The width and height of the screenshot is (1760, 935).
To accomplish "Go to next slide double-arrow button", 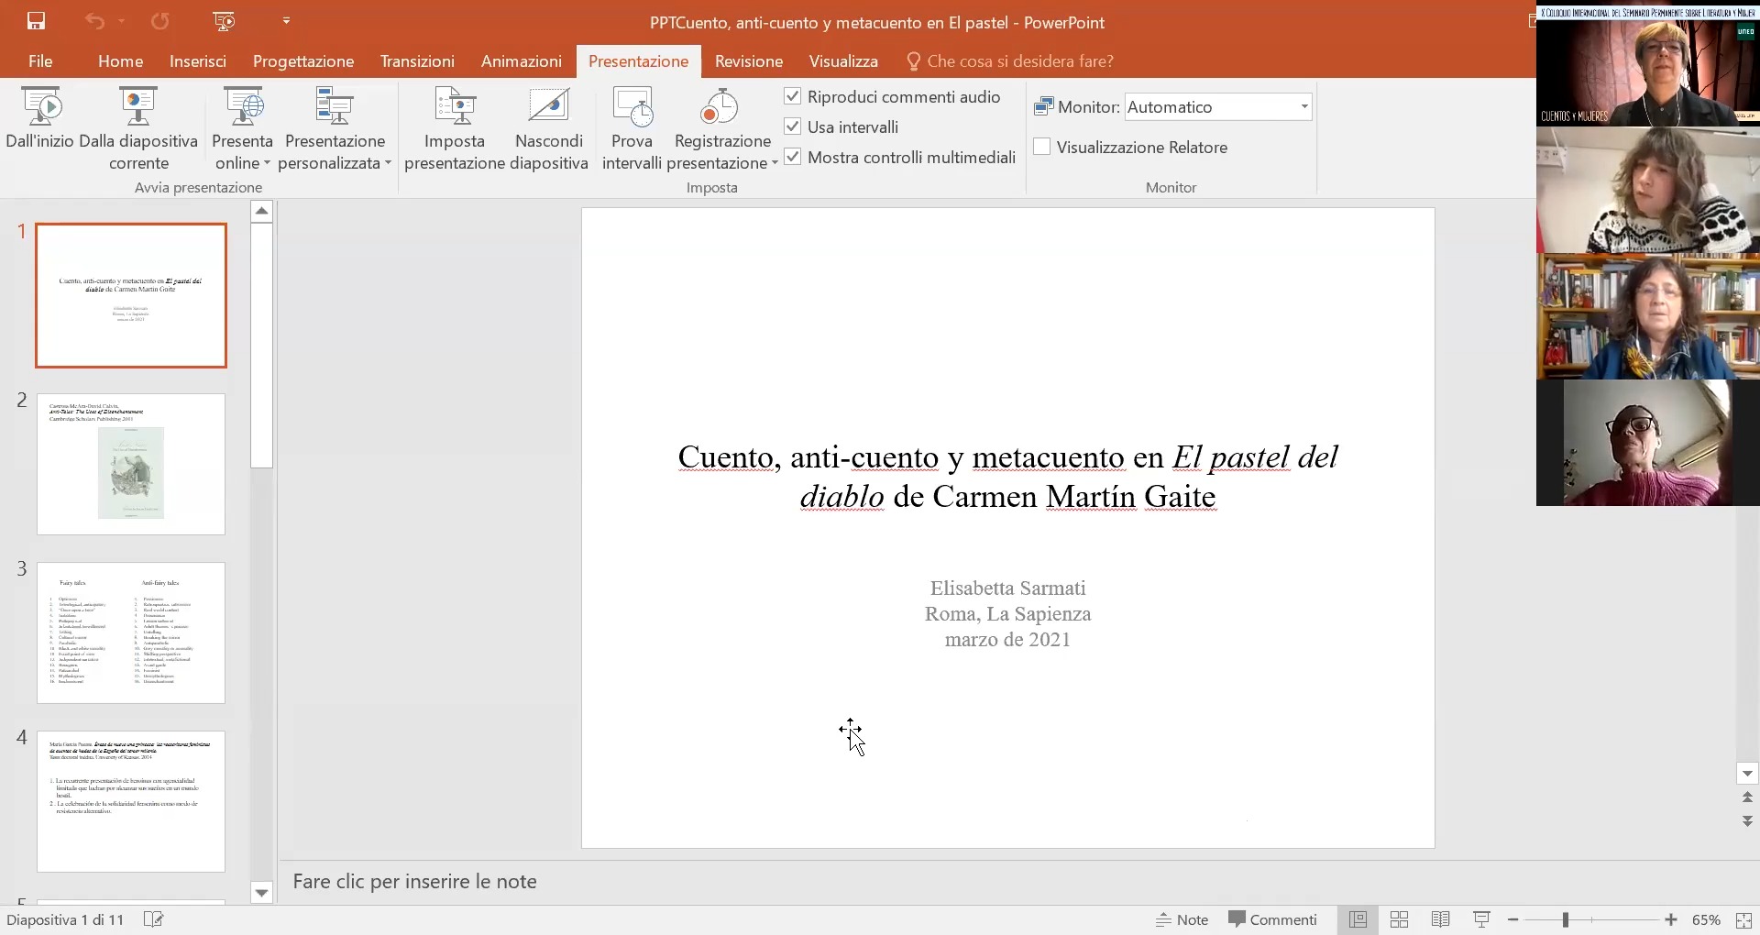I will tap(1747, 821).
